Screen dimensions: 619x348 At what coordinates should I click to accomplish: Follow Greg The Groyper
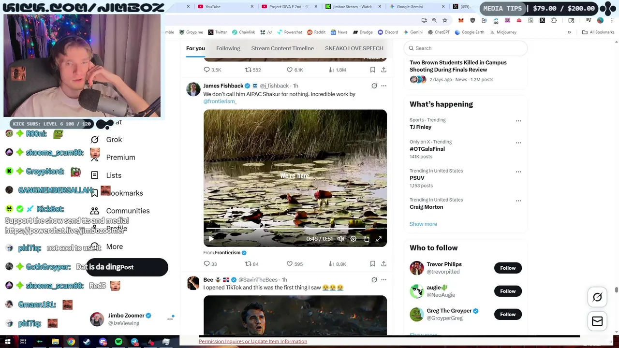(x=508, y=315)
